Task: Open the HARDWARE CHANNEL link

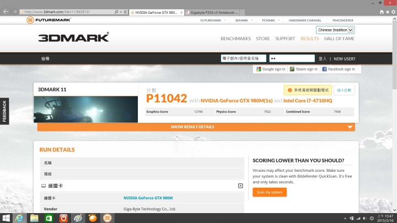Action: point(305,20)
